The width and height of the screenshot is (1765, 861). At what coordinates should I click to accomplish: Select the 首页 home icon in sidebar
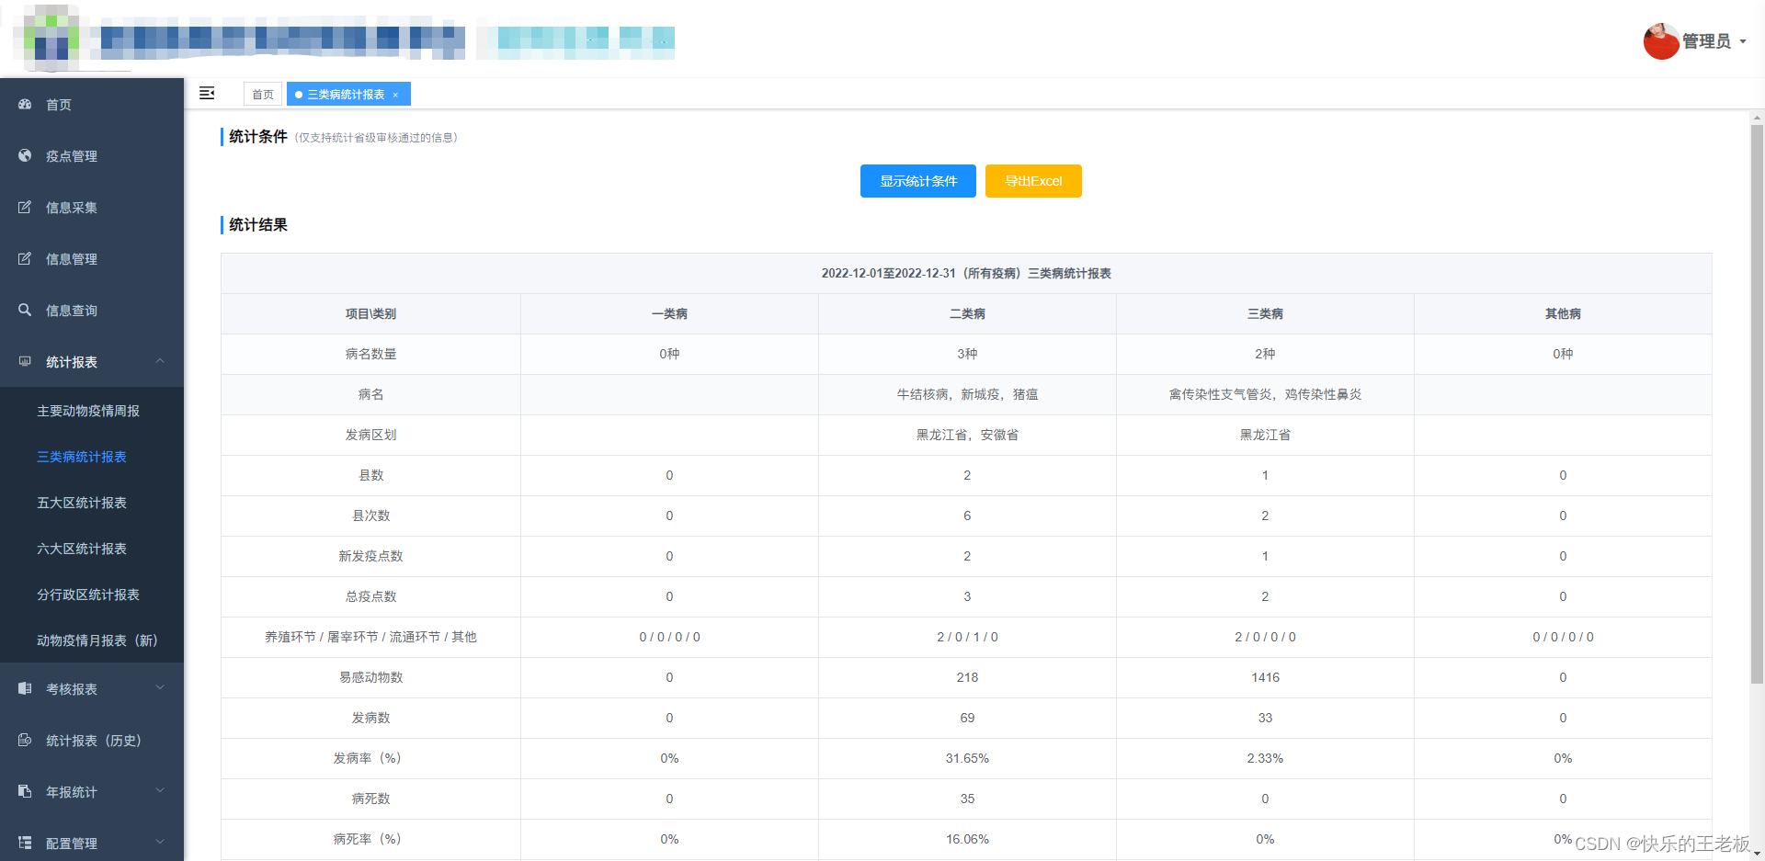click(x=25, y=104)
